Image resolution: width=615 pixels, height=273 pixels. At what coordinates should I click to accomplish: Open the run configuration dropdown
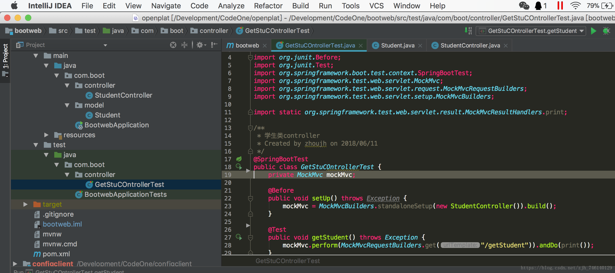point(530,31)
